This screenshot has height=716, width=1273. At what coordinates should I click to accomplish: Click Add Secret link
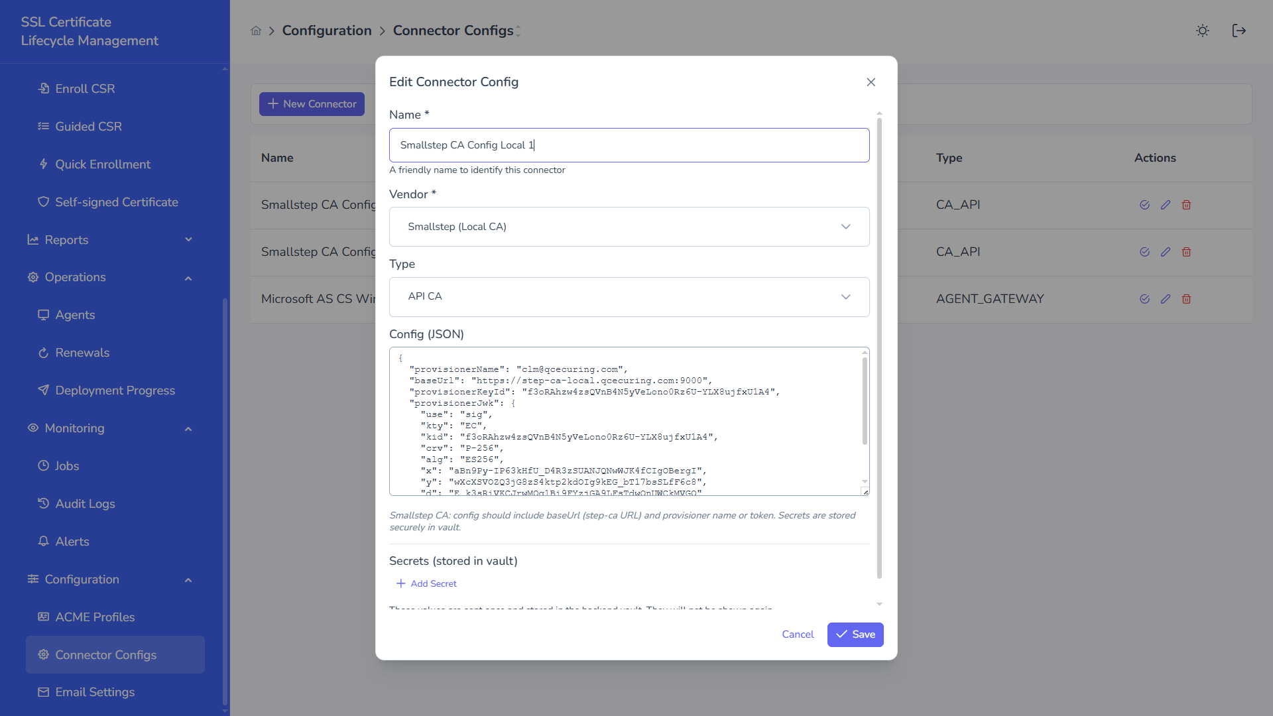[x=426, y=583]
